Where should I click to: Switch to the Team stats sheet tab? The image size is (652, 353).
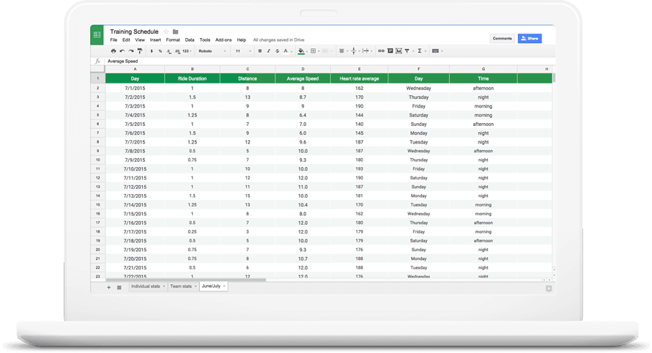pyautogui.click(x=182, y=286)
